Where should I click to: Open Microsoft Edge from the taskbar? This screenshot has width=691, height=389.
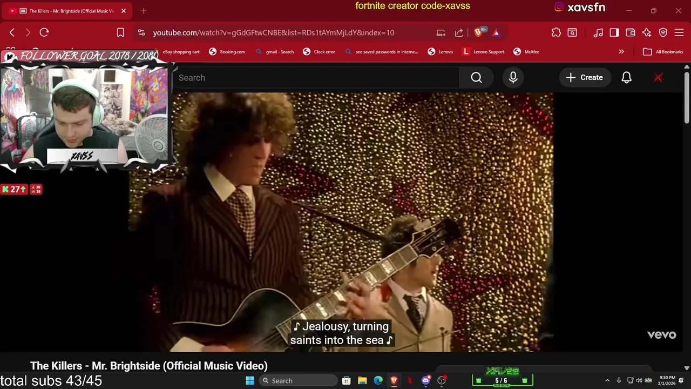tap(378, 381)
